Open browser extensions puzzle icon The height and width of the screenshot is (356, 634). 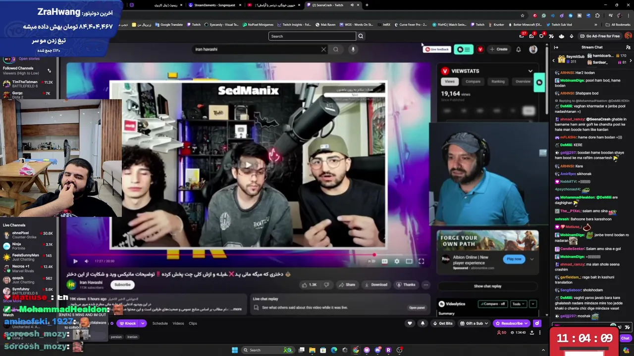pos(597,15)
